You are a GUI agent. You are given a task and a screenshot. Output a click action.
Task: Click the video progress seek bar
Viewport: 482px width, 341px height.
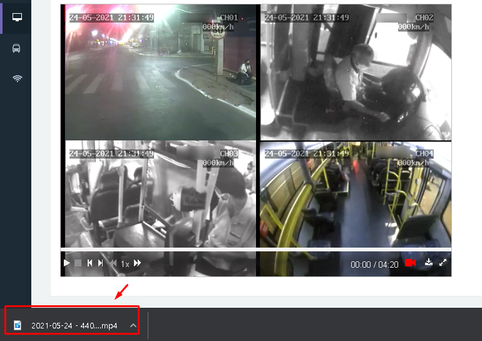[x=255, y=250]
